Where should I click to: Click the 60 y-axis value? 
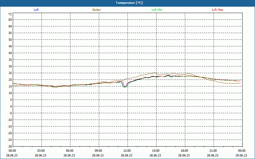pyautogui.click(x=10, y=26)
